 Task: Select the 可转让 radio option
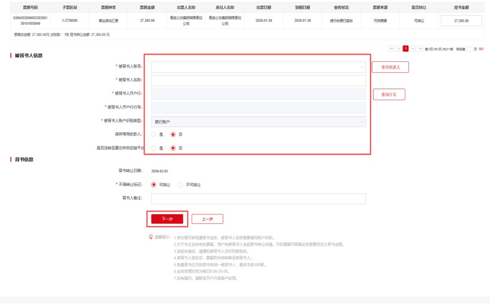(x=153, y=185)
